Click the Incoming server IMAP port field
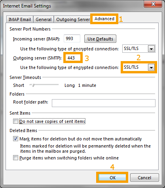The width and height of the screenshot is (165, 188). click(x=72, y=38)
